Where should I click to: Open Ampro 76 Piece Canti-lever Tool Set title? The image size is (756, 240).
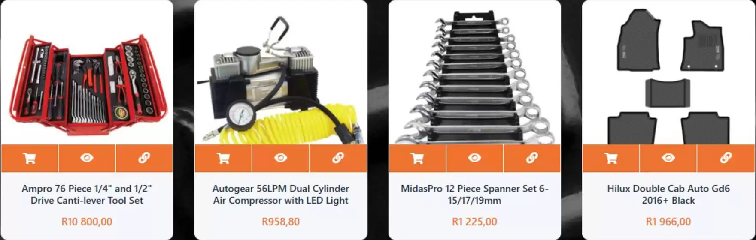tap(87, 194)
